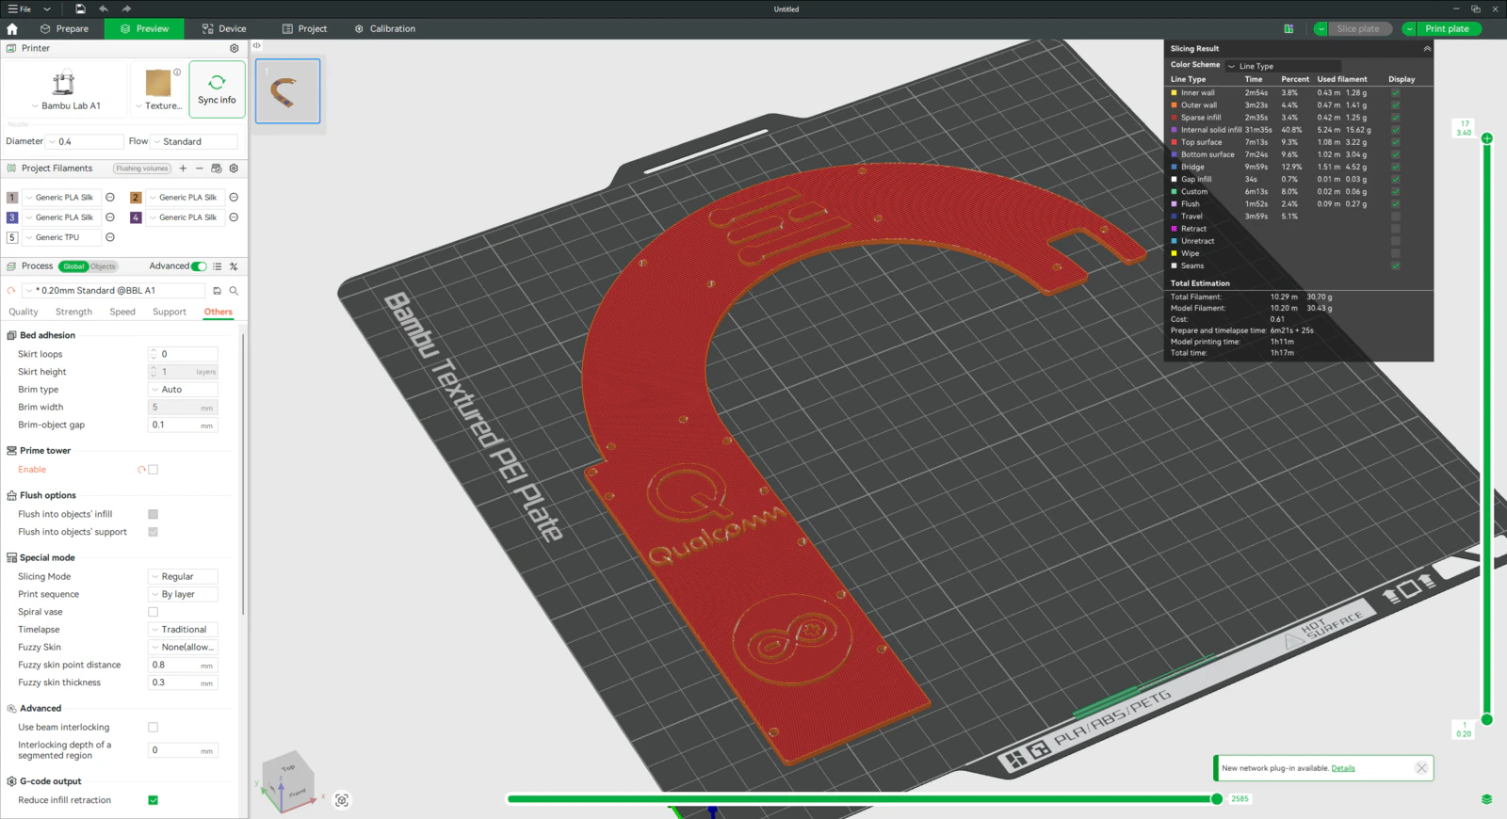Image resolution: width=1507 pixels, height=819 pixels.
Task: Collapse the Slicing Result panel
Action: click(1426, 49)
